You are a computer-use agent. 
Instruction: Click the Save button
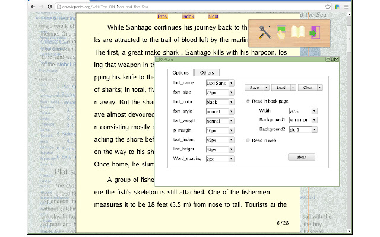[254, 87]
